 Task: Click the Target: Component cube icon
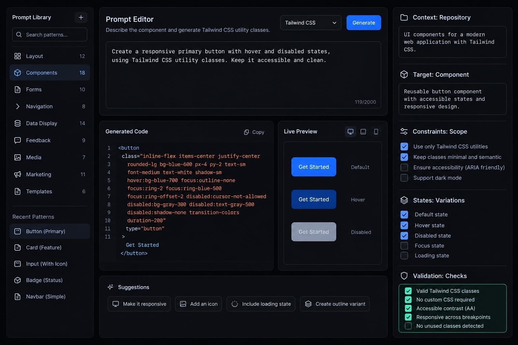[404, 74]
